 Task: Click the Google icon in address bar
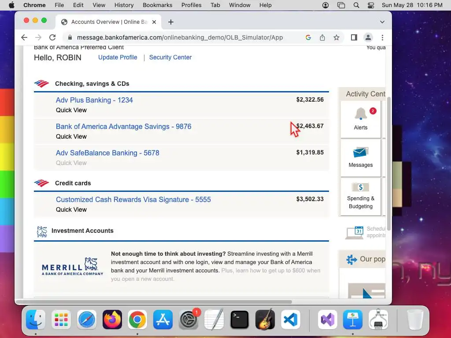tap(308, 37)
